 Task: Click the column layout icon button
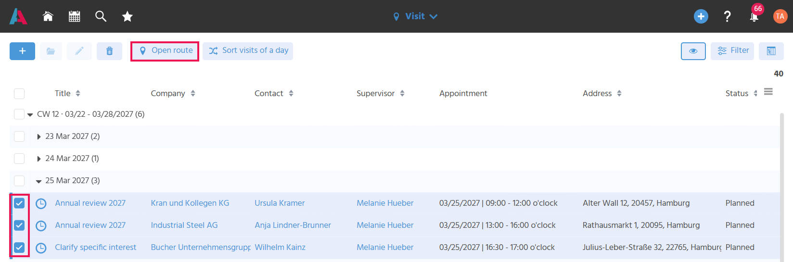point(771,51)
